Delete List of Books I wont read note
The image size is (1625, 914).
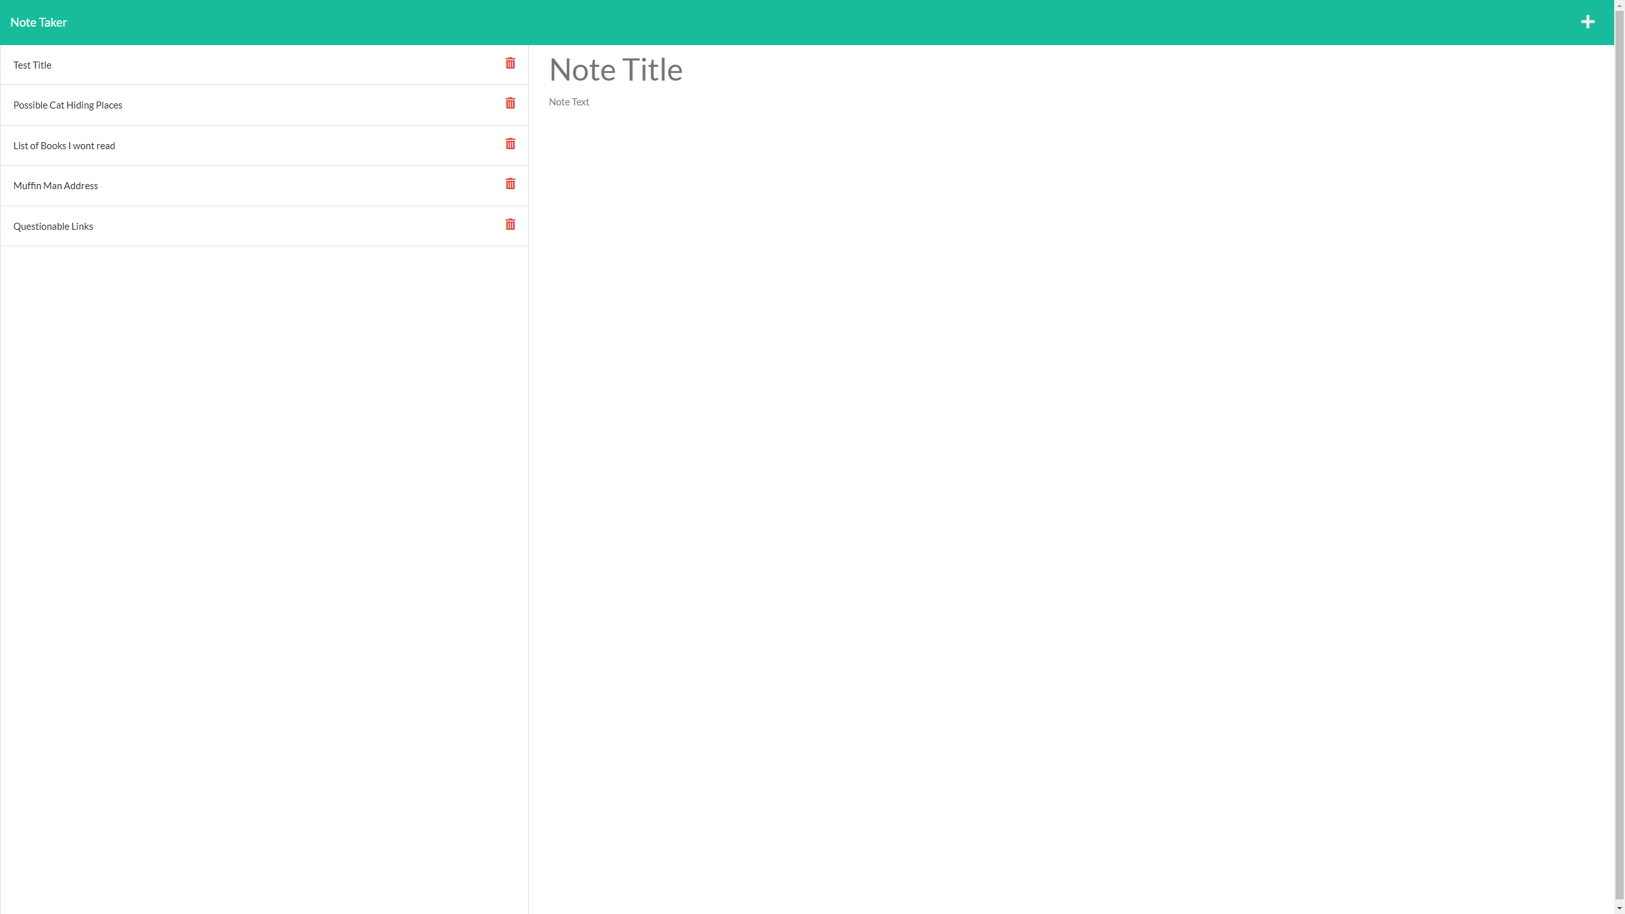click(510, 144)
